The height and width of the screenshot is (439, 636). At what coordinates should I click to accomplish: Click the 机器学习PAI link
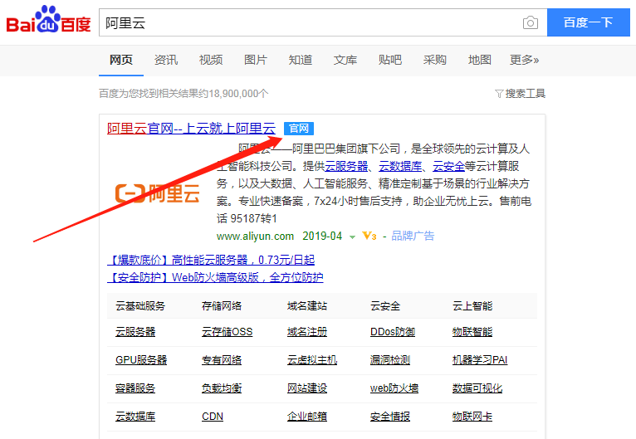[479, 360]
